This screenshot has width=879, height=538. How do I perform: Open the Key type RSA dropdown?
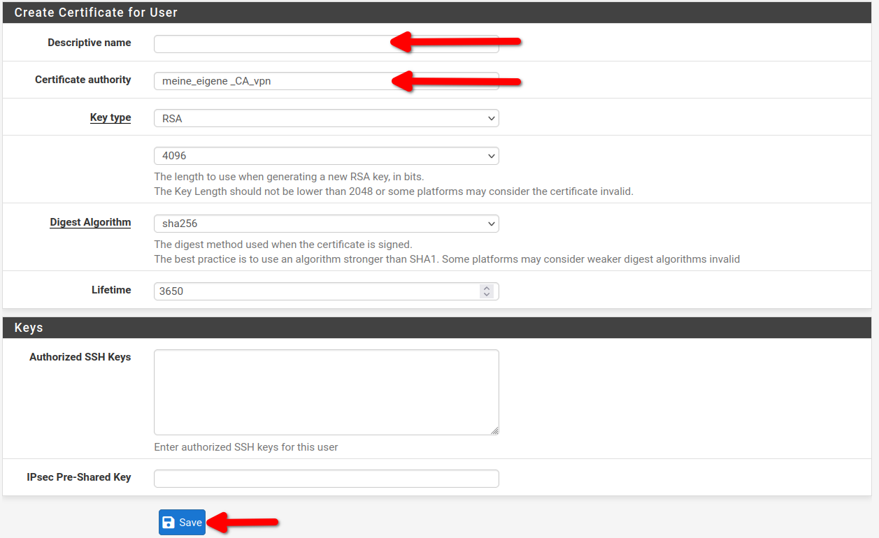point(326,119)
